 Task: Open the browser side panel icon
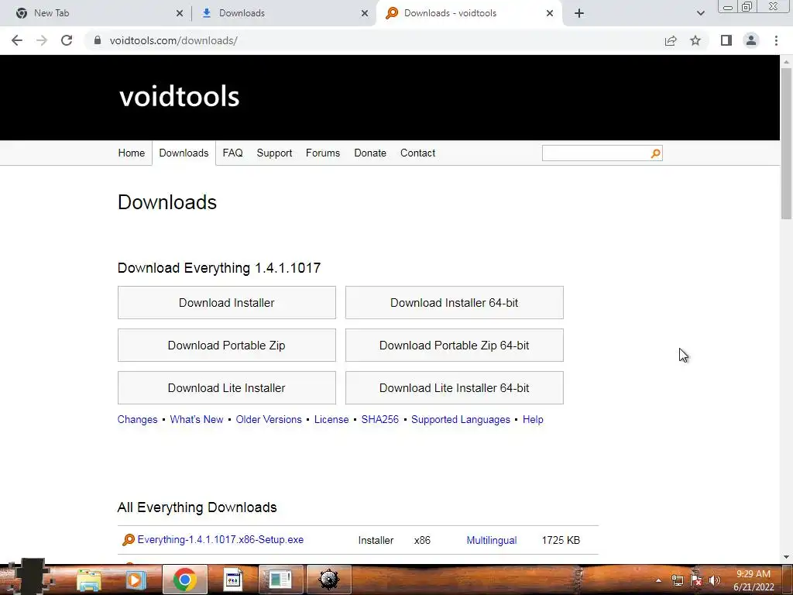[x=726, y=40]
